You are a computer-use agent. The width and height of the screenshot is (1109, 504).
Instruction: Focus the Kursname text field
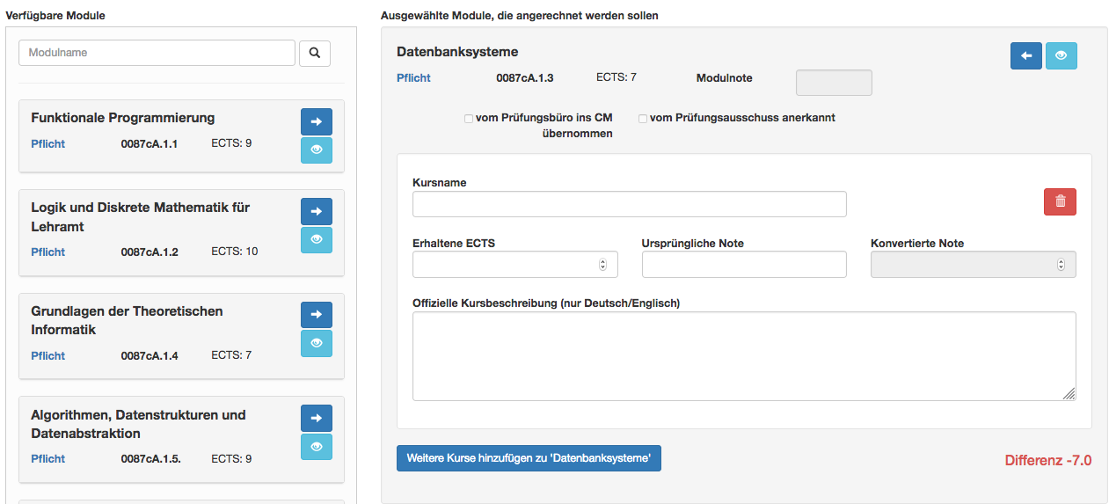[630, 204]
